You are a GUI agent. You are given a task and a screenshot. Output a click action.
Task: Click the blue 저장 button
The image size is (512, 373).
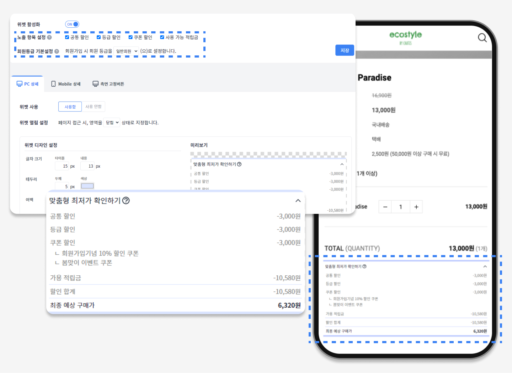click(345, 50)
